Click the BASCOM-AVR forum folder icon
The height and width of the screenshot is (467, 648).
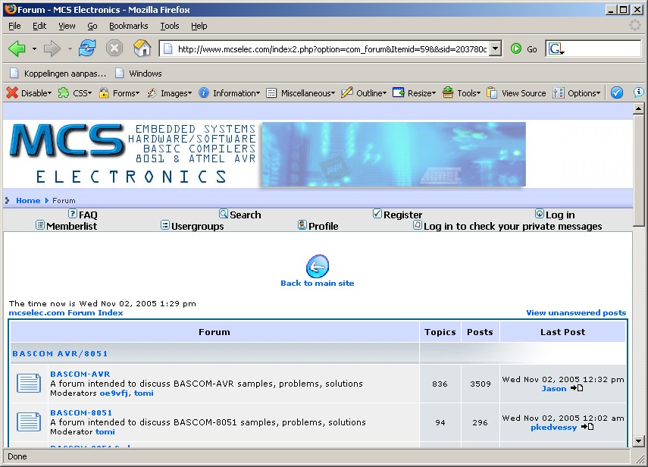pos(29,383)
